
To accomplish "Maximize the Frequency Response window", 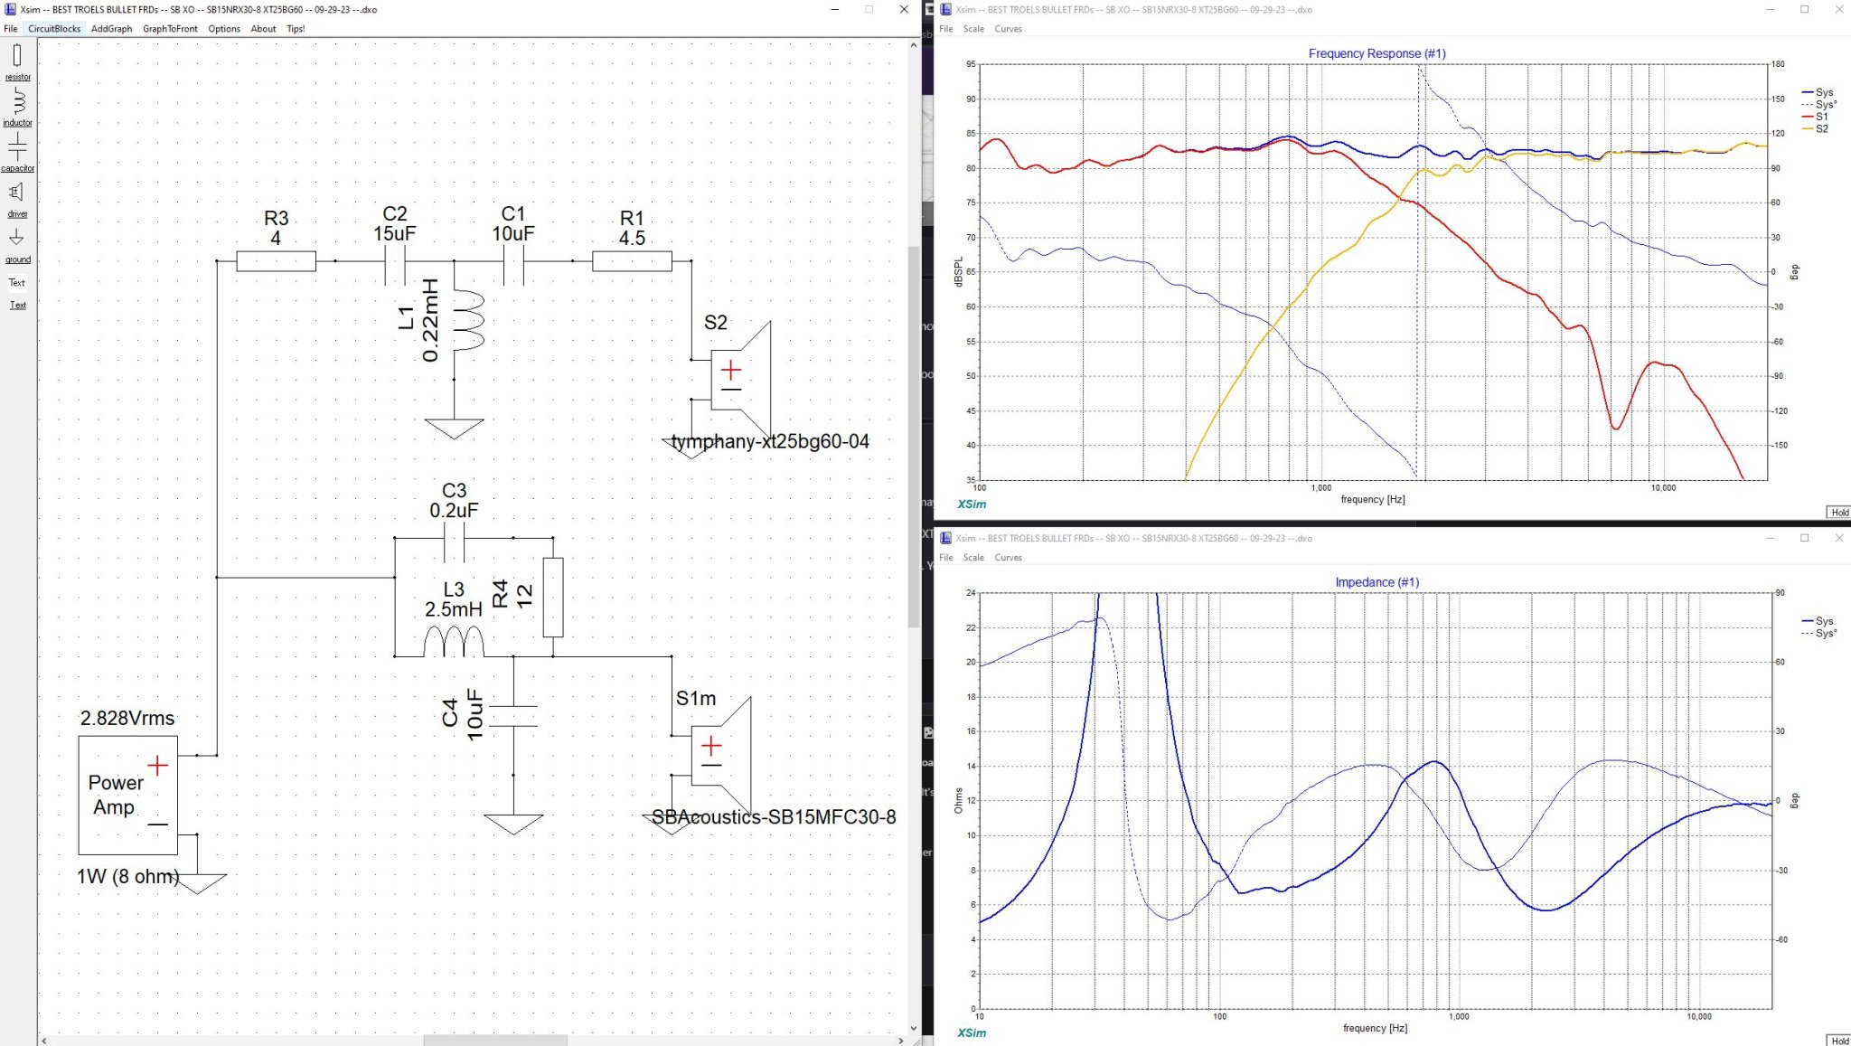I will pyautogui.click(x=1804, y=9).
